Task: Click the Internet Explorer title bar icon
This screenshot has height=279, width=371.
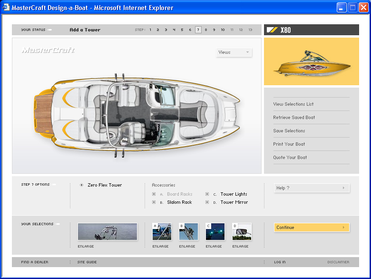Action: (x=6, y=8)
